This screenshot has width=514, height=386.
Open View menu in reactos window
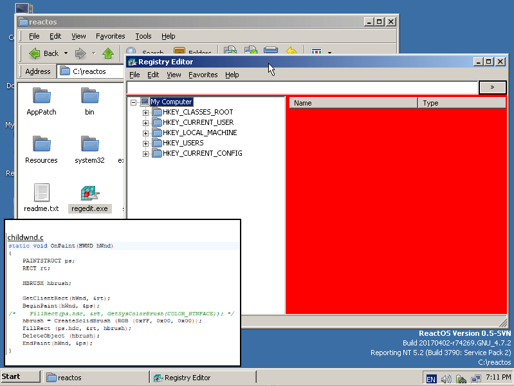[78, 36]
